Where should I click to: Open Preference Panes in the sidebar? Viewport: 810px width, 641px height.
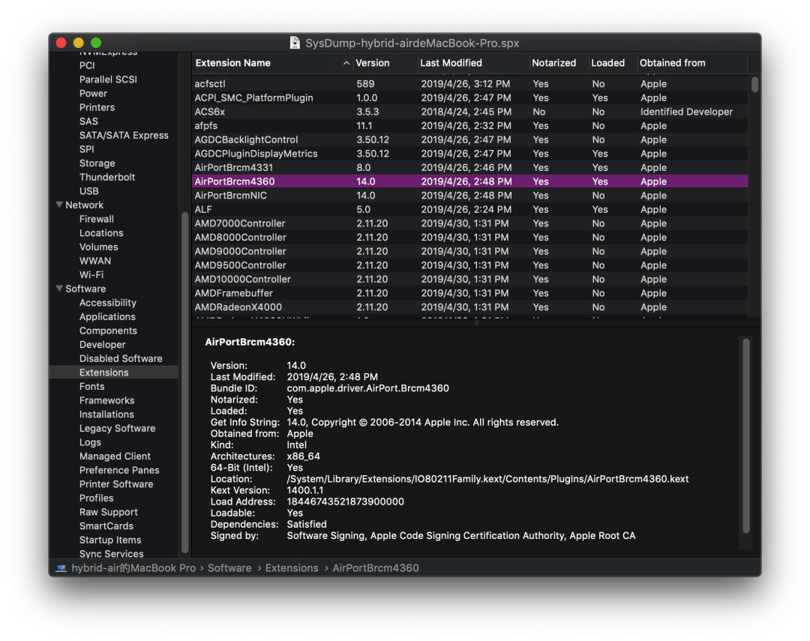point(119,470)
